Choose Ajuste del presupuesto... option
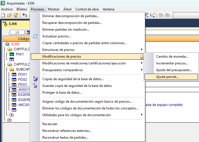199x142 pixels. point(171,70)
